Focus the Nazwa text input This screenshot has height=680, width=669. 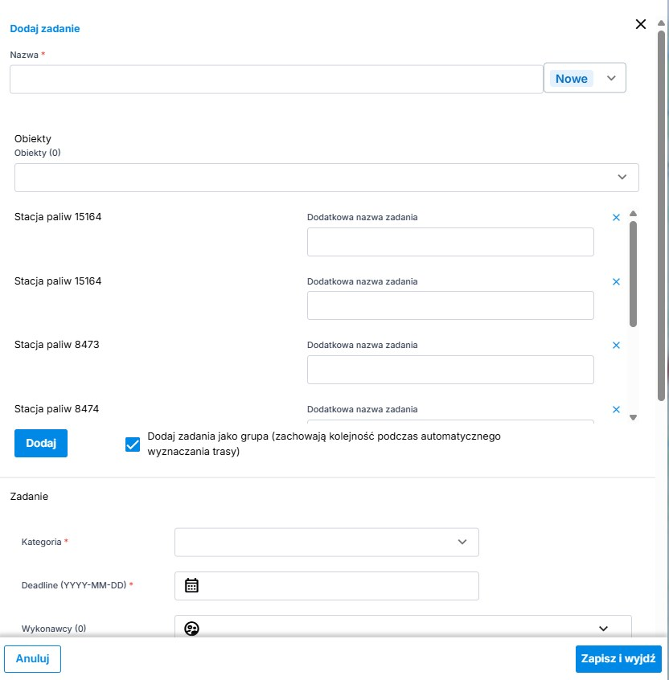coord(277,80)
